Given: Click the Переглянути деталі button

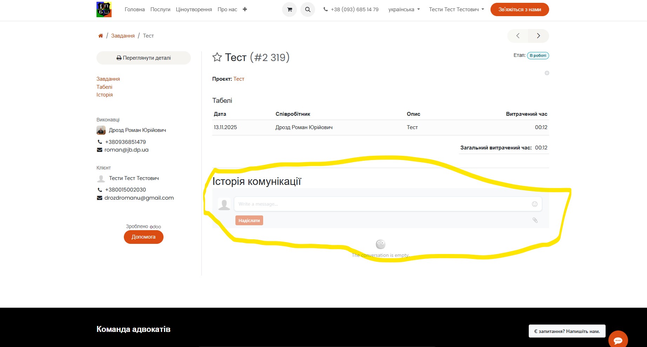Looking at the screenshot, I should click(144, 58).
